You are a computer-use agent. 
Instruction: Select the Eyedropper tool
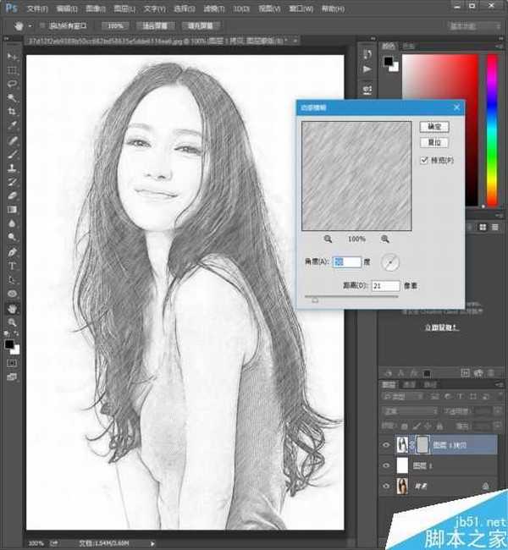13,125
